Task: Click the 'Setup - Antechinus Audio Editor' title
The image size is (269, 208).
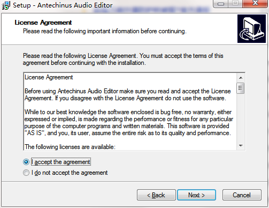Action: (63, 5)
